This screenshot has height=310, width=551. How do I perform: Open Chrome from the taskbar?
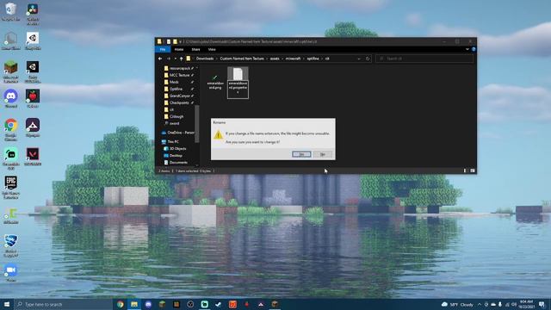[x=121, y=304]
